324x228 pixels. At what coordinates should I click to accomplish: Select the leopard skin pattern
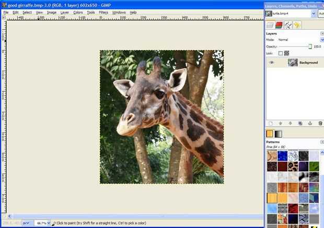coord(293,166)
